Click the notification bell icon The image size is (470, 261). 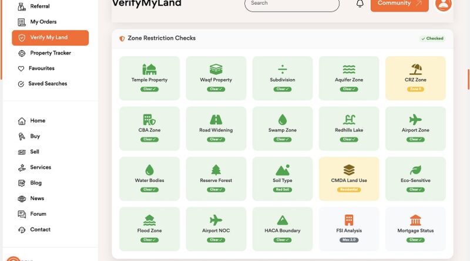tap(360, 4)
